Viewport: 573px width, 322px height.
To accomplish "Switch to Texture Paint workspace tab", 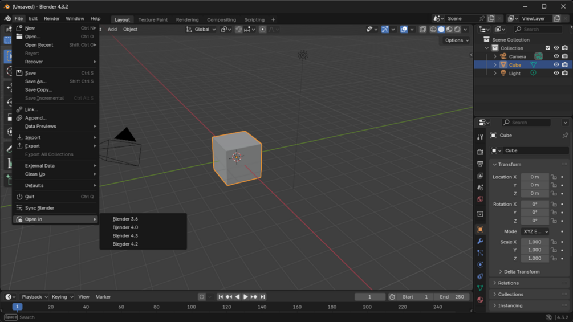I will point(153,20).
